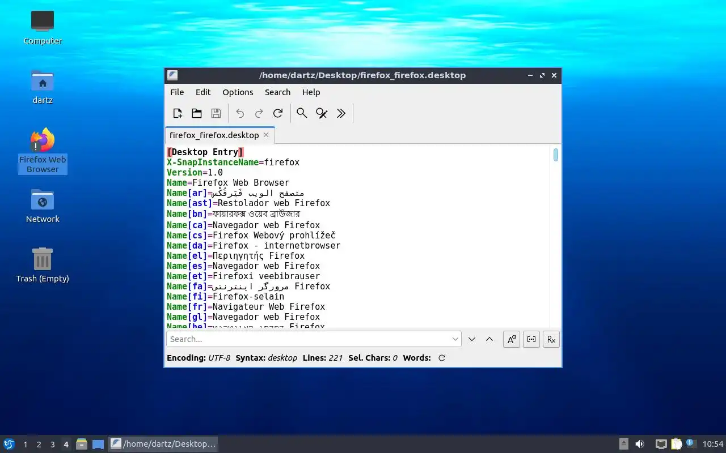Click the Name=Firefox Web Browser line
726x453 pixels.
(228, 182)
